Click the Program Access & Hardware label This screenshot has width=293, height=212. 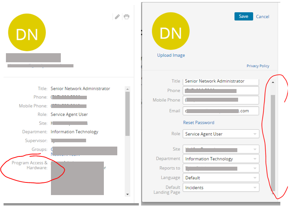click(30, 165)
